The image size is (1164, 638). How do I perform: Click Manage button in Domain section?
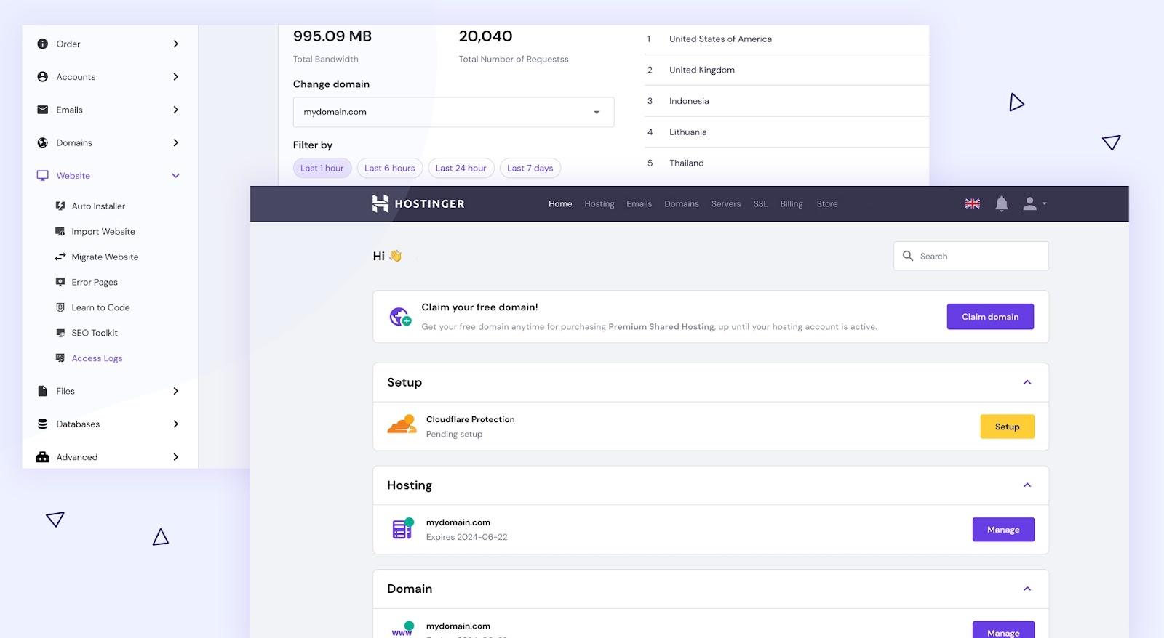[1003, 630]
